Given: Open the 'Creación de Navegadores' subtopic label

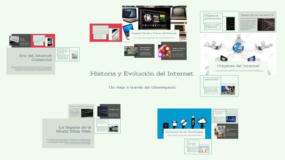Looking at the screenshot, I should point(62,51).
